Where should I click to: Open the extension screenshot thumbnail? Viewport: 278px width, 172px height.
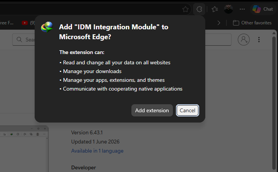pyautogui.click(x=24, y=149)
